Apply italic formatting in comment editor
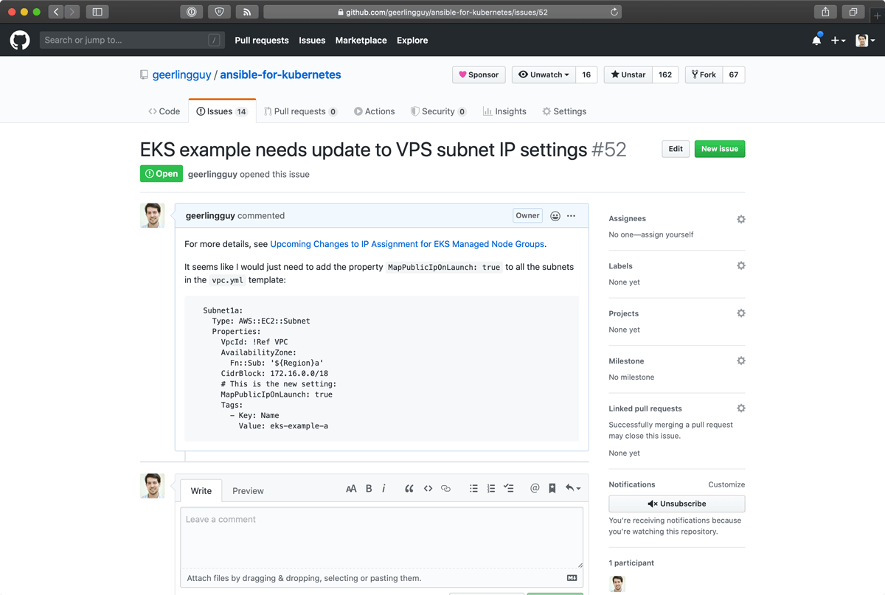 click(383, 488)
